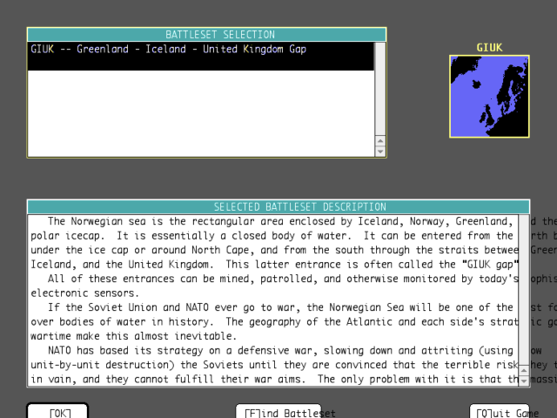Click the battleset list scroll down arrow
This screenshot has height=418, width=557.
[380, 152]
